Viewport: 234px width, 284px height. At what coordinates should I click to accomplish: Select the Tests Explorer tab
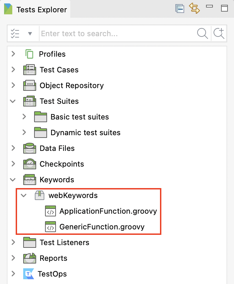(37, 10)
